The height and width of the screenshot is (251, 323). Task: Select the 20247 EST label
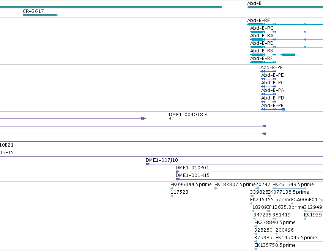click(x=263, y=185)
